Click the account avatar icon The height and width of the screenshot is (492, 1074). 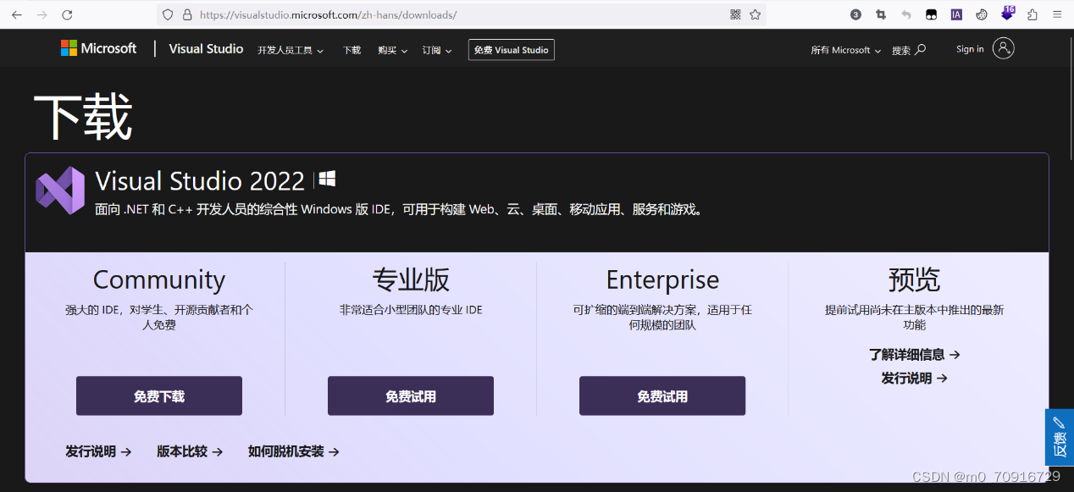tap(1004, 48)
